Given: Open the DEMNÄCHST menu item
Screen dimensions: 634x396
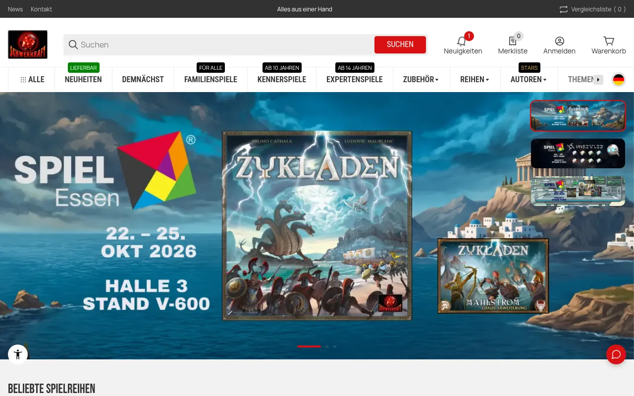Looking at the screenshot, I should tap(143, 80).
